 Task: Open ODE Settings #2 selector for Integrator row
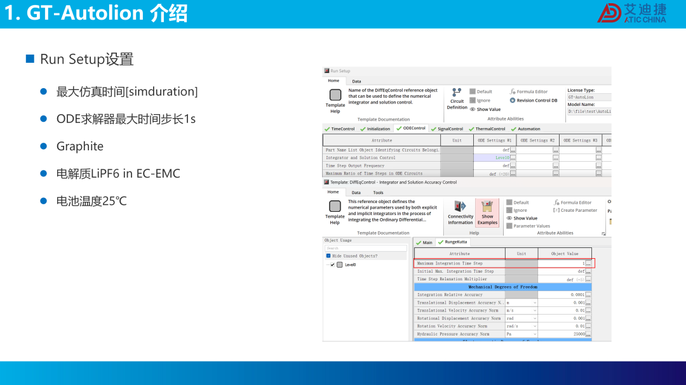(556, 158)
